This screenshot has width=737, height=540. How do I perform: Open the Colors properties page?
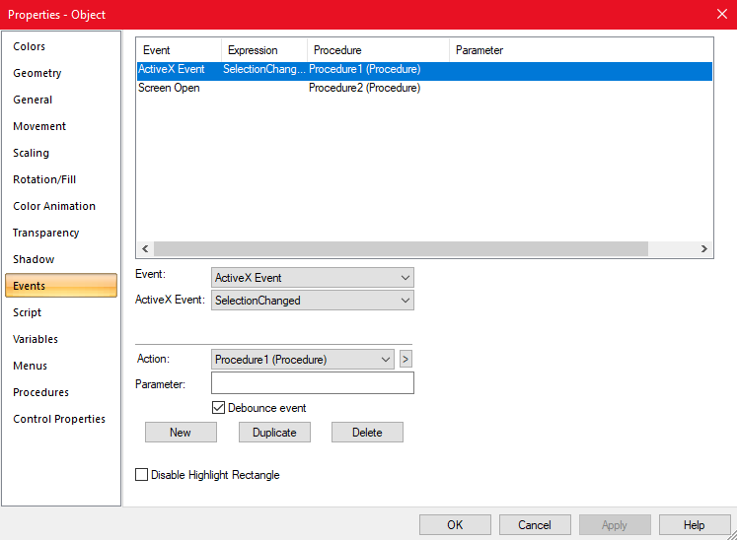30,46
